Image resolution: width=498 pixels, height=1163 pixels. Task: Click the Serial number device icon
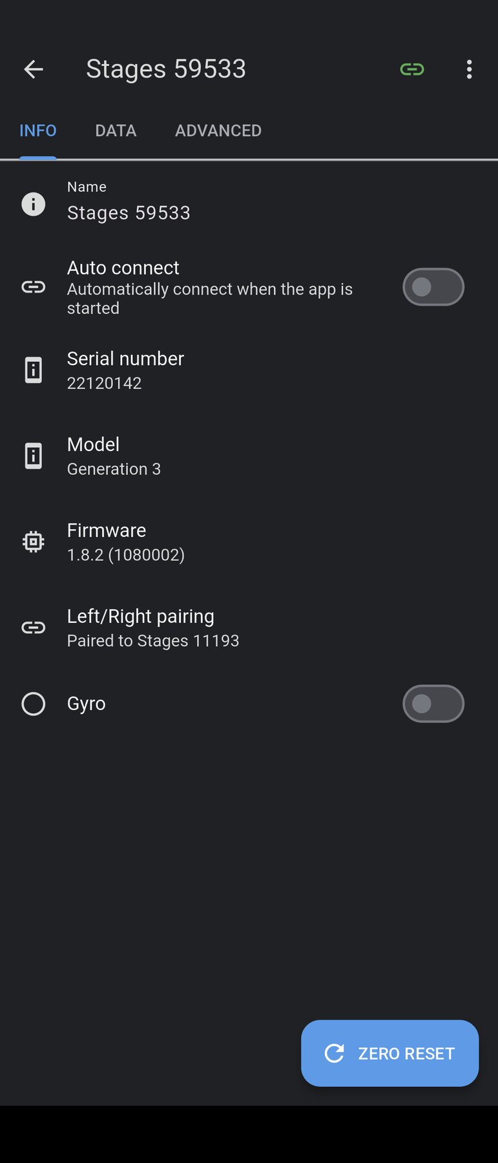point(34,370)
